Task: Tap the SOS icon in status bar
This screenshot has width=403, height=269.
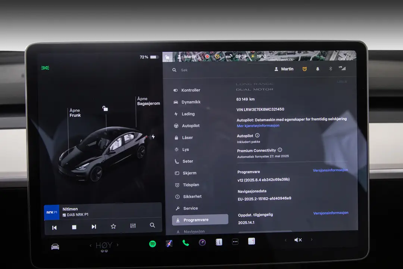Action: (x=229, y=56)
